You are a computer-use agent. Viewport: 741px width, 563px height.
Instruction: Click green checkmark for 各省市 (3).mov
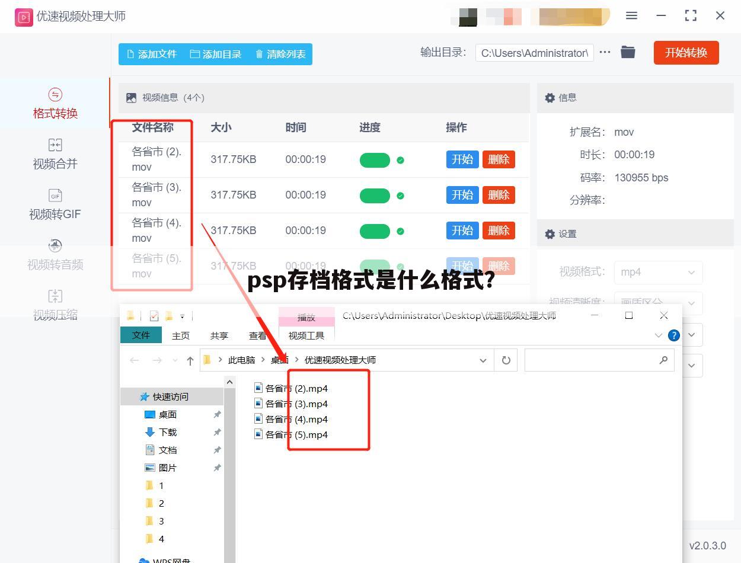[401, 196]
